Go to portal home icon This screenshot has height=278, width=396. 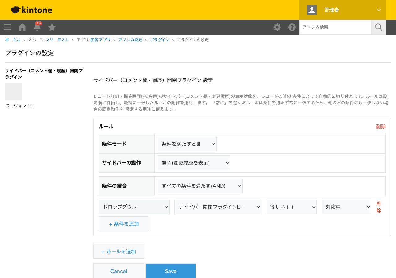pos(22,27)
